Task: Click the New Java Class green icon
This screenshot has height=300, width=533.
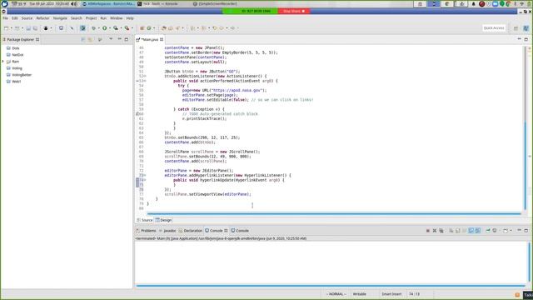Action: (x=149, y=28)
